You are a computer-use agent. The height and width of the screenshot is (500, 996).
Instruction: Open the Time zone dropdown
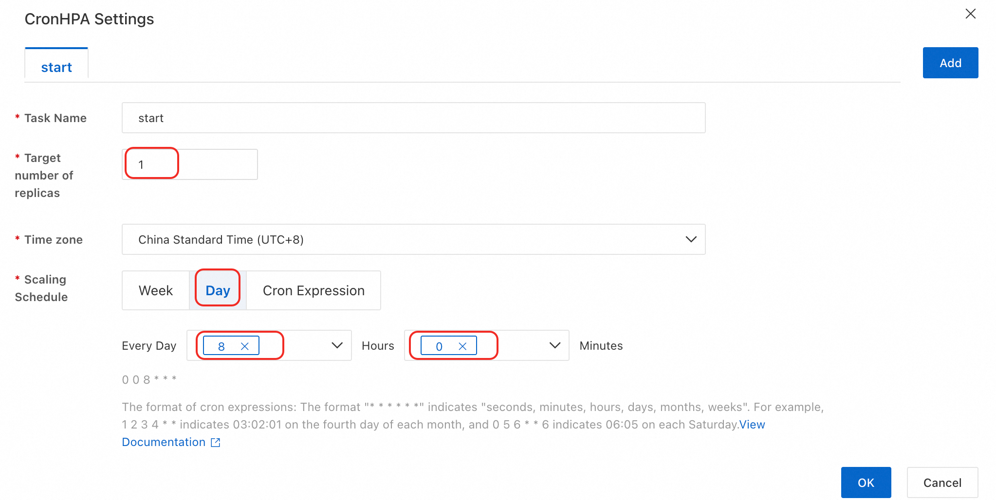[x=690, y=239]
